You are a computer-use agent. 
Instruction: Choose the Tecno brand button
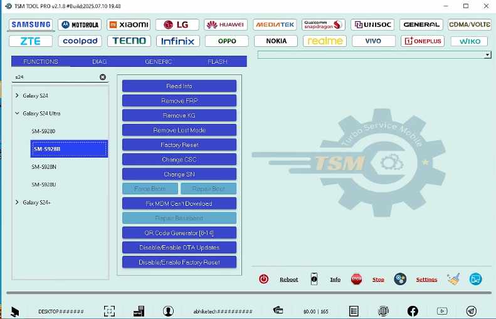click(129, 41)
